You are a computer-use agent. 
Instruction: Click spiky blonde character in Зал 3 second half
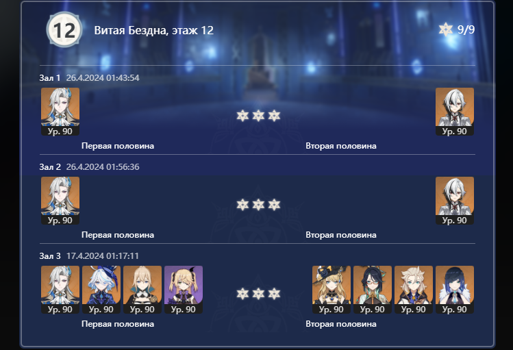(414, 290)
